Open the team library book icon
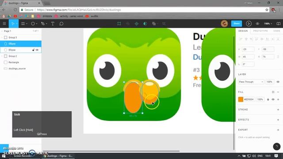 coord(279,23)
